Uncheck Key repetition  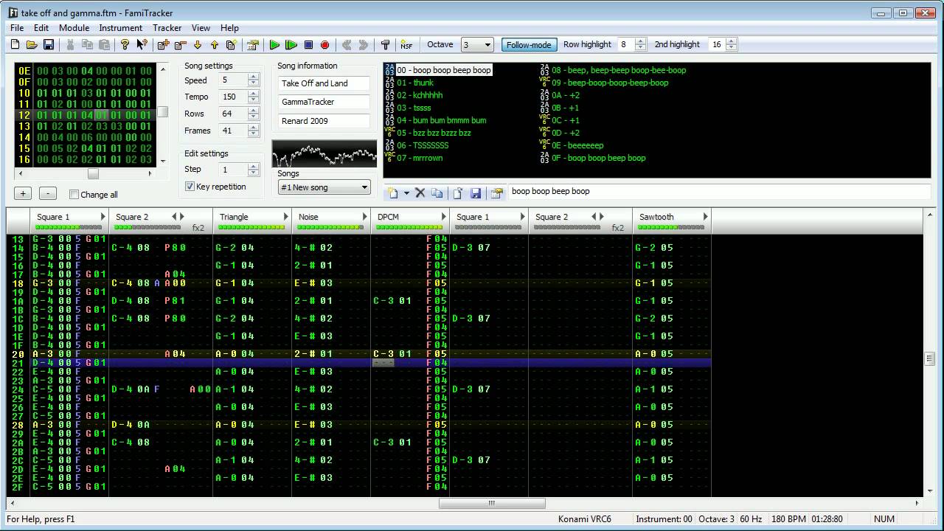[190, 187]
